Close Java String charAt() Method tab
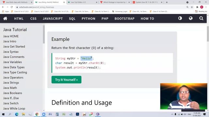 pos(64,2)
